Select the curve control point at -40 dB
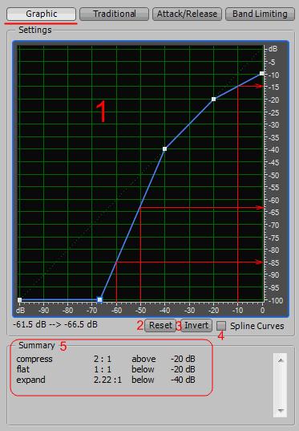299x431 pixels. point(165,149)
